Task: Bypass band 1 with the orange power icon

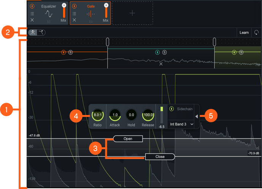Action: tap(64, 52)
